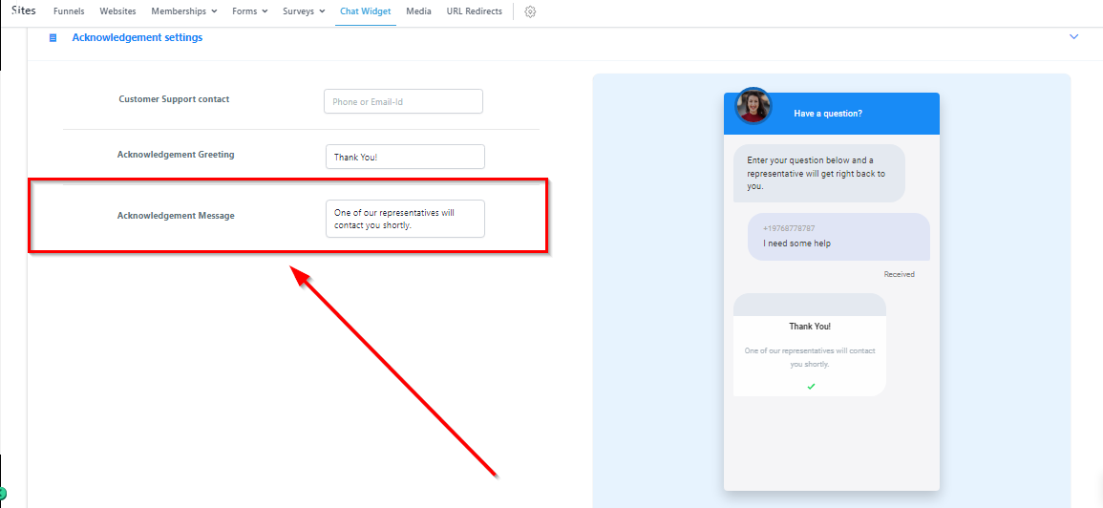Click the Acknowledgement settings section title
The width and height of the screenshot is (1103, 508).
pyautogui.click(x=138, y=37)
